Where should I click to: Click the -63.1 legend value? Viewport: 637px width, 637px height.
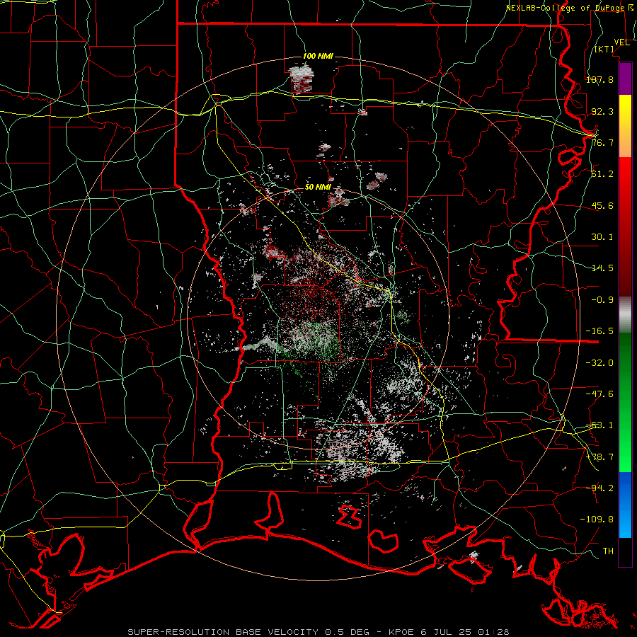click(x=599, y=425)
